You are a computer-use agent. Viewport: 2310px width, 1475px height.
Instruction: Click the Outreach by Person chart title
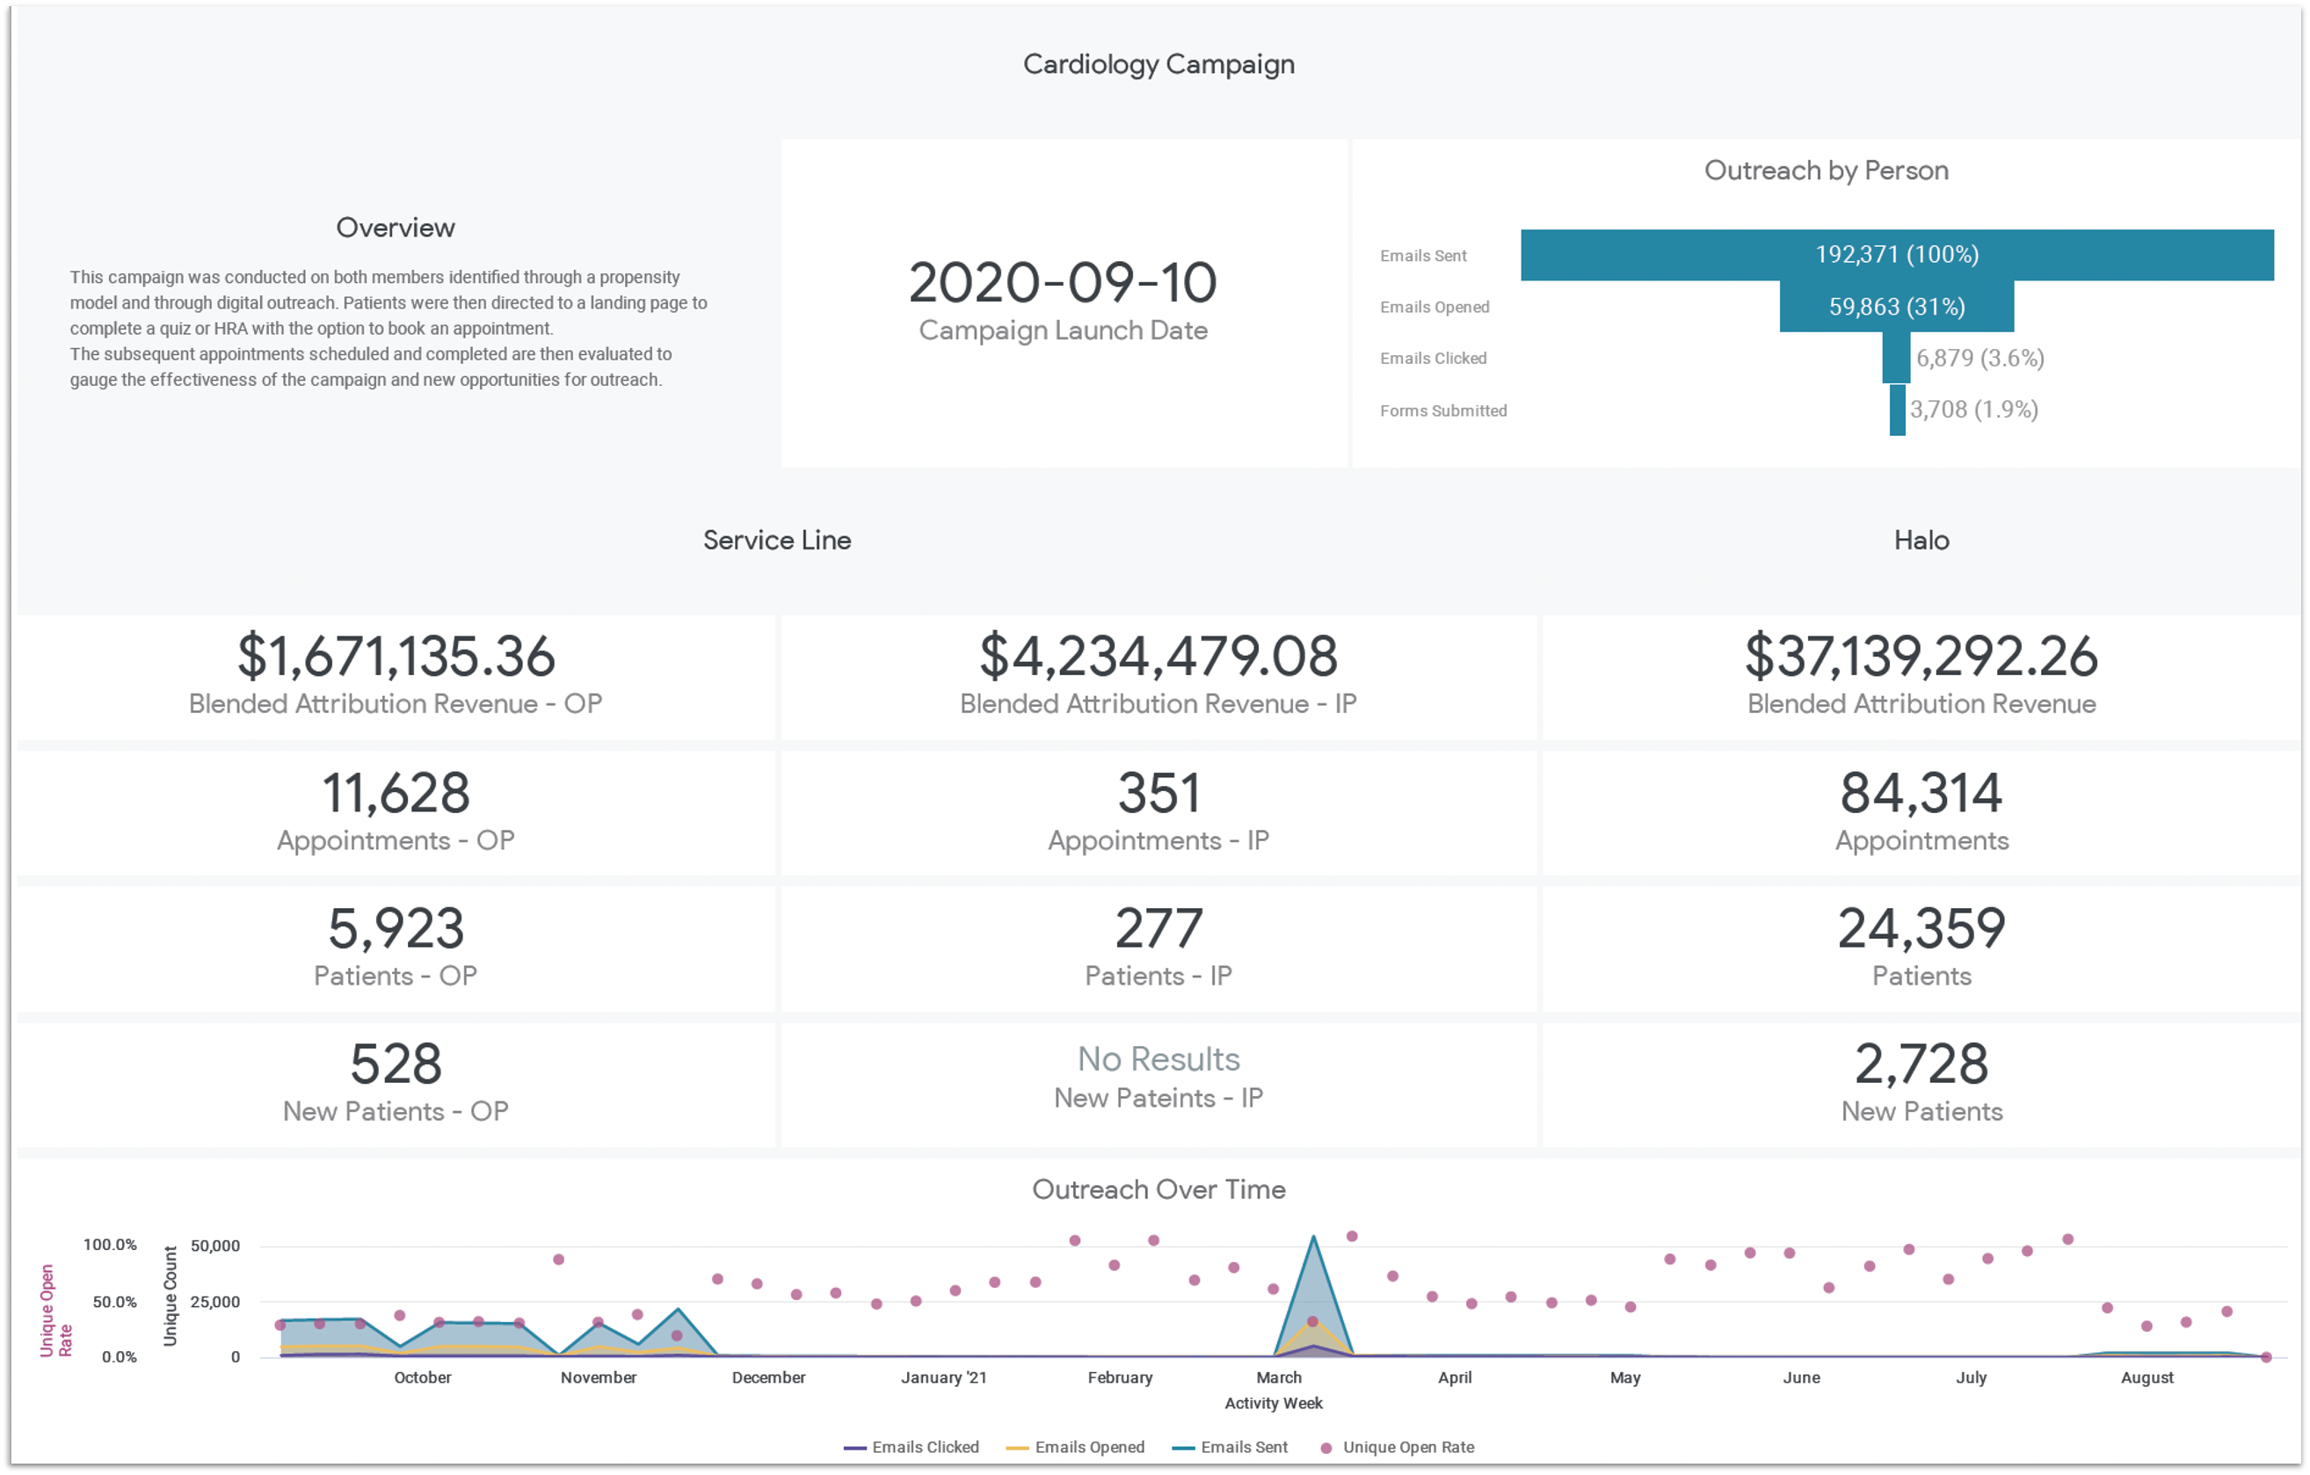[x=1826, y=170]
